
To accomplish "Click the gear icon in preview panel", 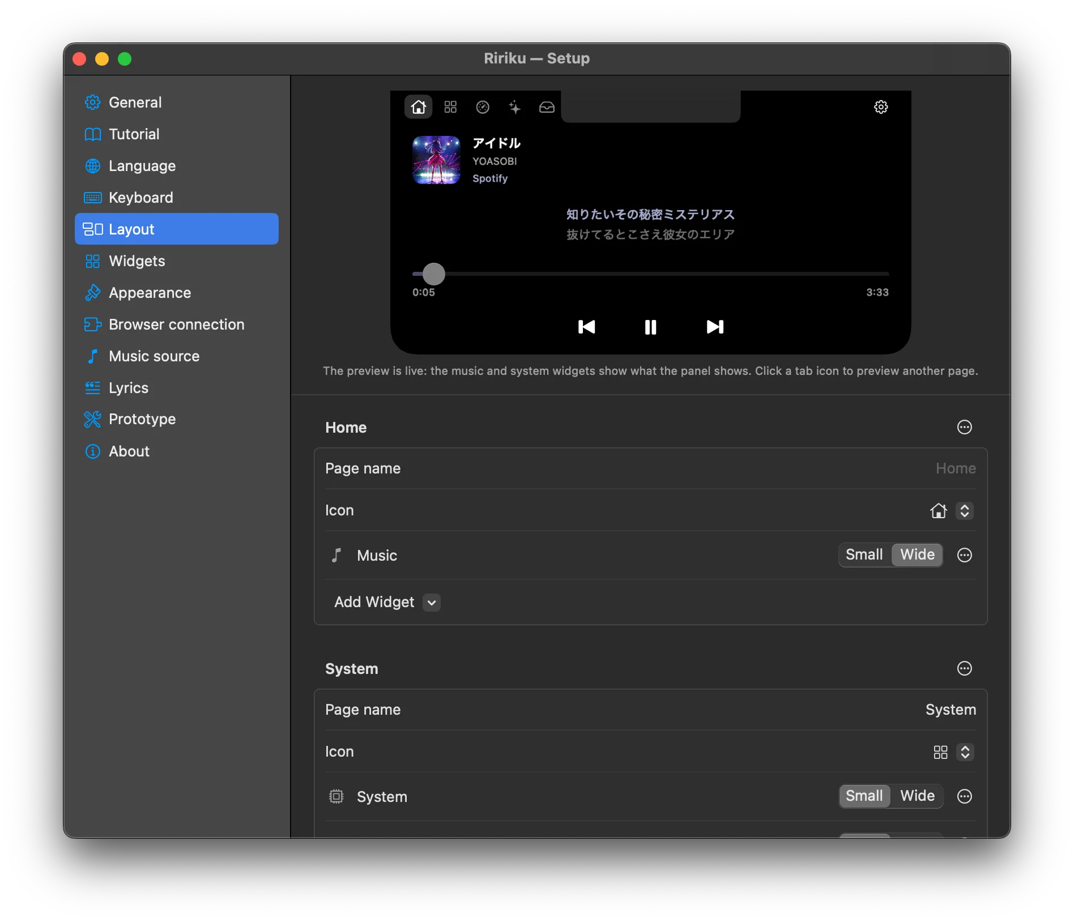I will [881, 107].
